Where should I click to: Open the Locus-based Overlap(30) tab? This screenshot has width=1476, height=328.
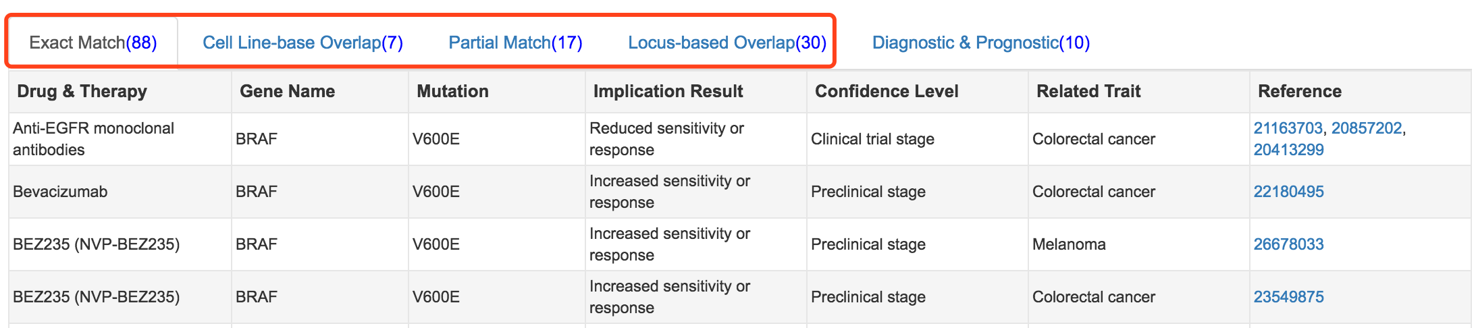(x=727, y=43)
